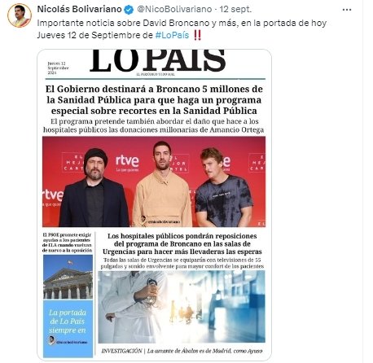The width and height of the screenshot is (373, 363).
Task: Click the blue 'La portada de Lo País' box
Action: click(68, 329)
